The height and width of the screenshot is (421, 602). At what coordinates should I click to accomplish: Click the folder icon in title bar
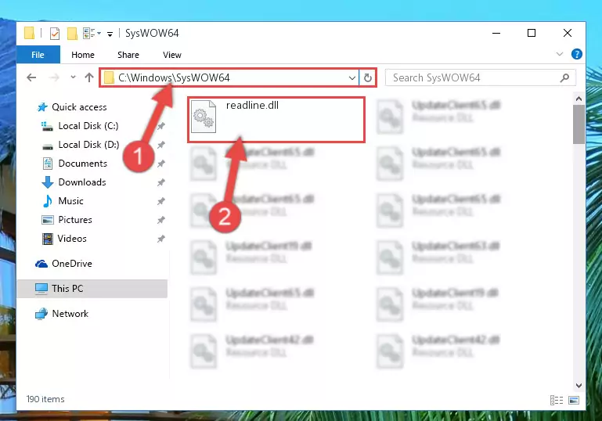(x=30, y=33)
